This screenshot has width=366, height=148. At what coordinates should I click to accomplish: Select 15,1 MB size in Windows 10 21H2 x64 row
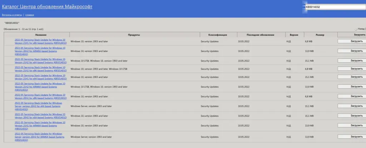point(309,61)
